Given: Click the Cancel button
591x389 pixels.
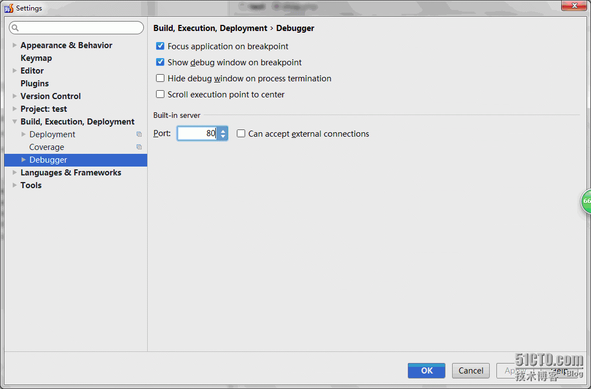Looking at the screenshot, I should click(x=471, y=371).
